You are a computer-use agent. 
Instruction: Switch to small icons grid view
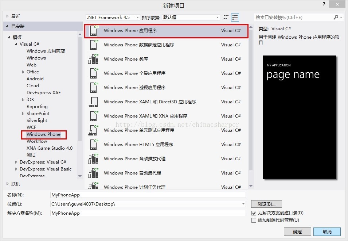coord(226,17)
